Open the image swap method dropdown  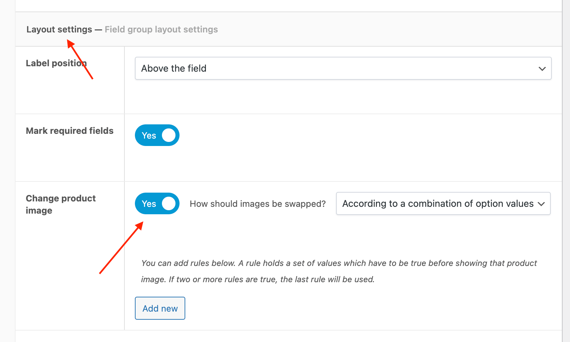[443, 203]
